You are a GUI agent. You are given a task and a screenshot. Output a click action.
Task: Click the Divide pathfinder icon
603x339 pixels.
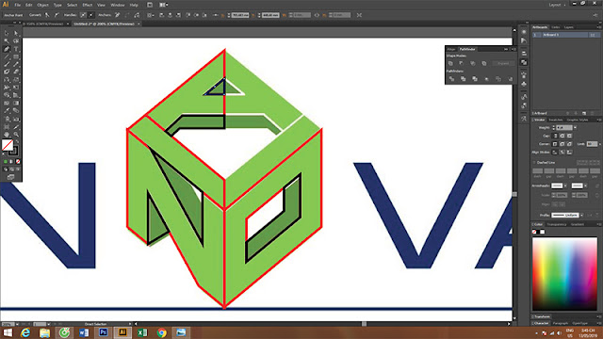451,79
